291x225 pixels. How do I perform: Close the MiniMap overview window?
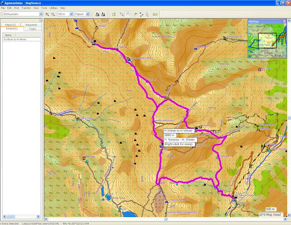click(284, 22)
